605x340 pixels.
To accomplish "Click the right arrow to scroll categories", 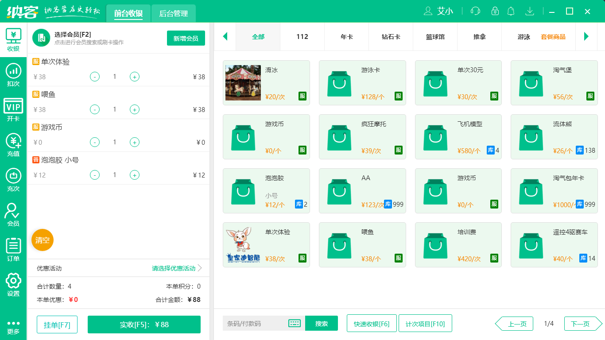I will click(x=587, y=37).
